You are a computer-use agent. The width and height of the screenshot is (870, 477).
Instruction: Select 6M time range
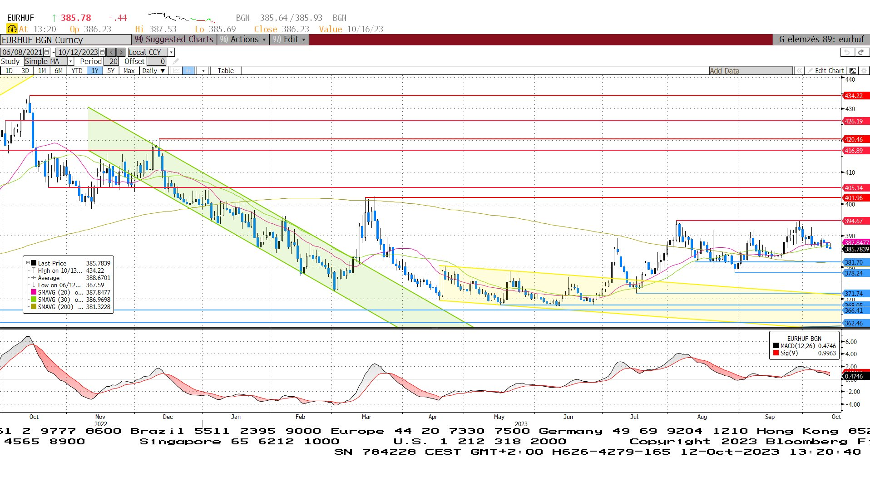click(x=59, y=70)
